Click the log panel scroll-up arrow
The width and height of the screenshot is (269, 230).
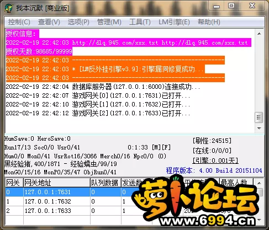[259, 34]
